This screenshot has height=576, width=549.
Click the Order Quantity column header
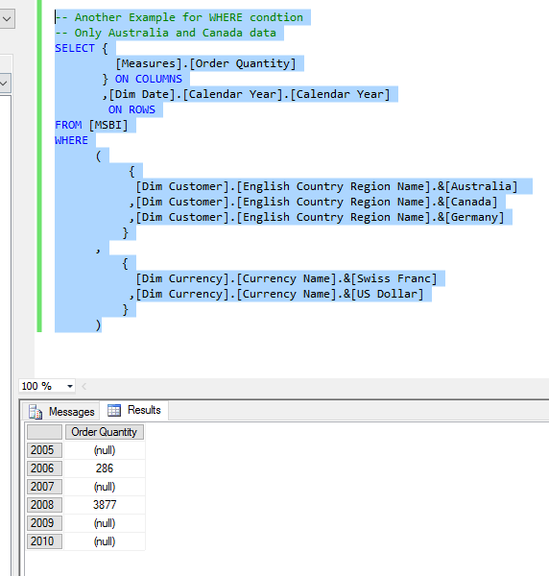point(105,432)
